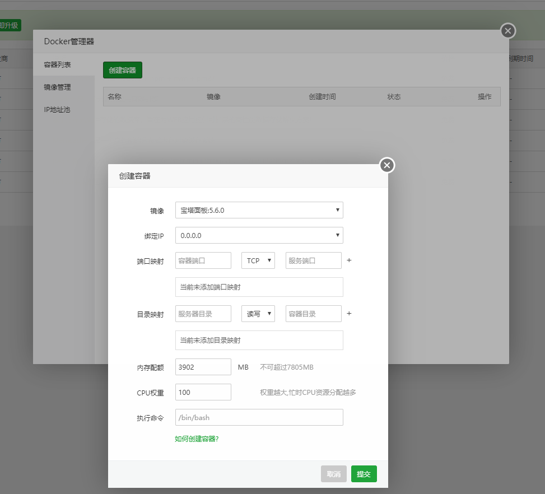Viewport: 545px width, 494px height.
Task: Focus the 服务器目录 input field
Action: [203, 314]
